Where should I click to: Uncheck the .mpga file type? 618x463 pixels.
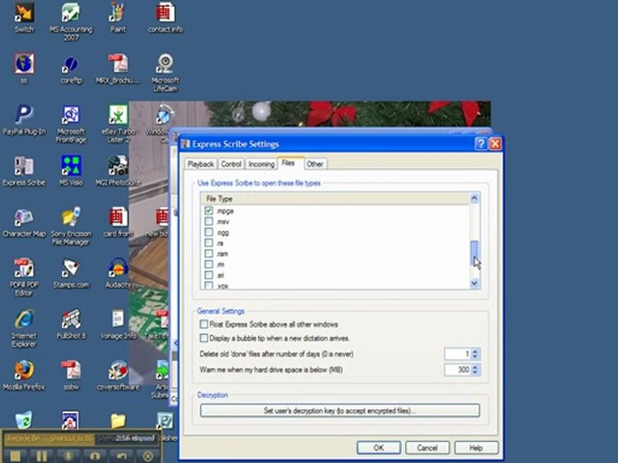click(x=209, y=211)
